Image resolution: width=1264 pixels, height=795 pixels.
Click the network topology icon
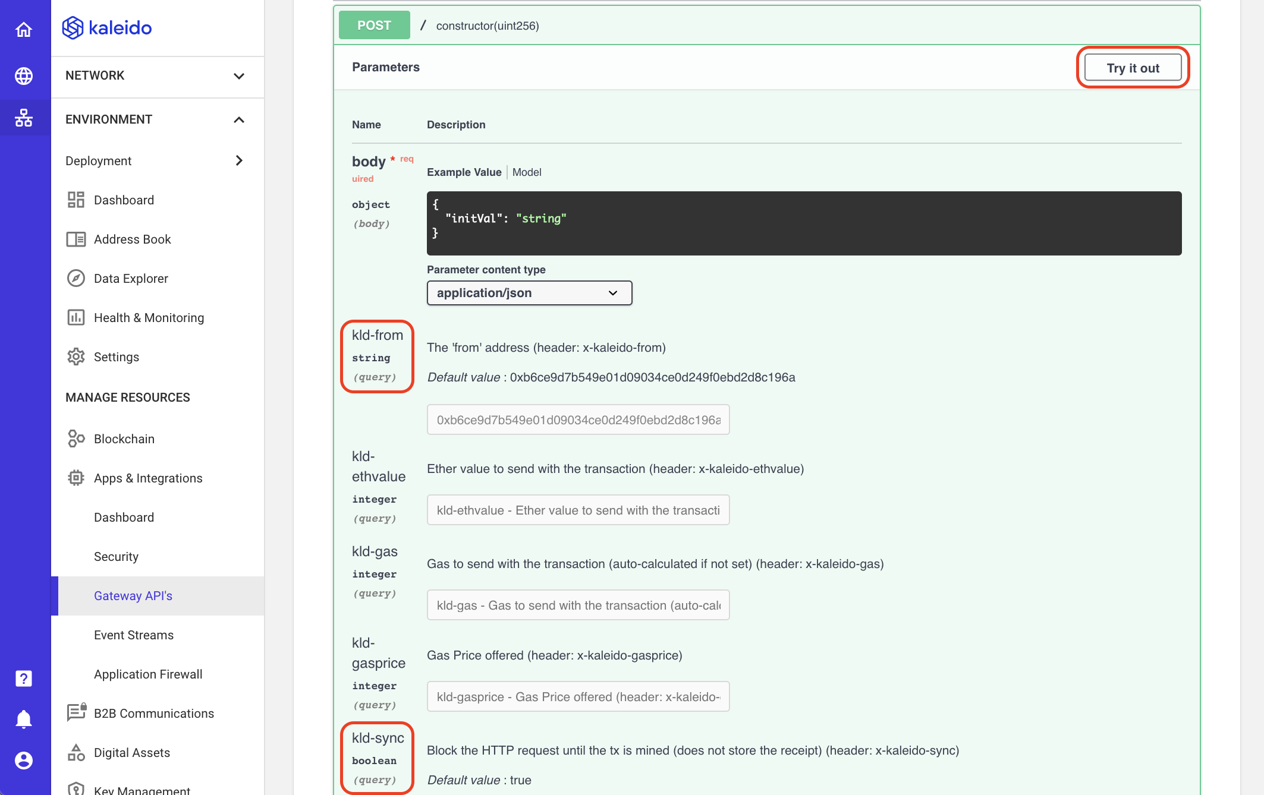tap(25, 117)
